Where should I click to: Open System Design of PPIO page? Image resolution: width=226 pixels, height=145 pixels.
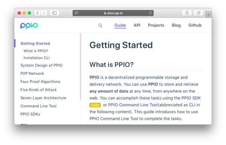41,65
